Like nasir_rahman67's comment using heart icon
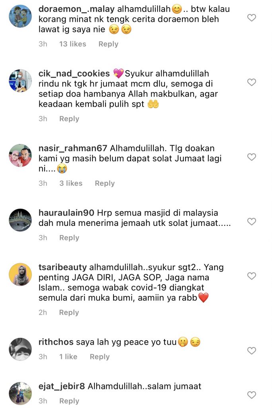 251,157
